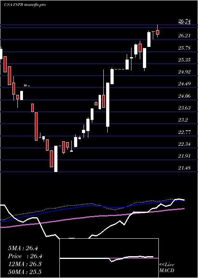Select the 25.35 price axis label
This screenshot has width=198, height=278.
[184, 60]
